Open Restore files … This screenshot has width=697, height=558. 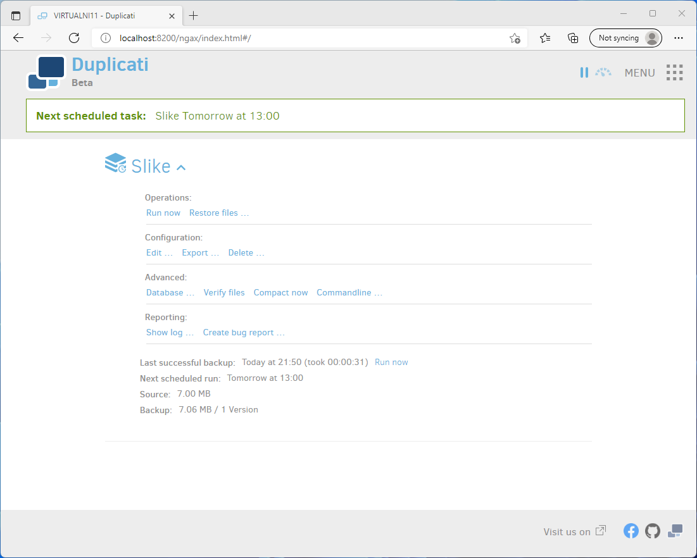tap(218, 213)
